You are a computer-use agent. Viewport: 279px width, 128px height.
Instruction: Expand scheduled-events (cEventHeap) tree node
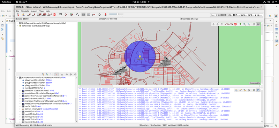tap(17, 26)
